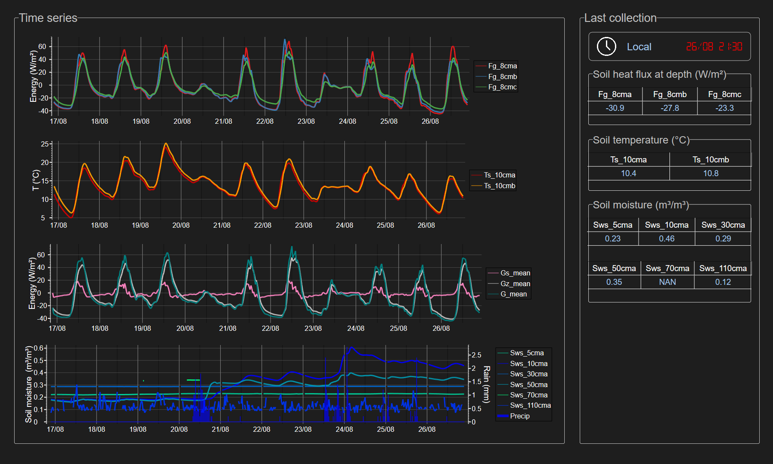Click G_mean legend entry

[x=513, y=294]
